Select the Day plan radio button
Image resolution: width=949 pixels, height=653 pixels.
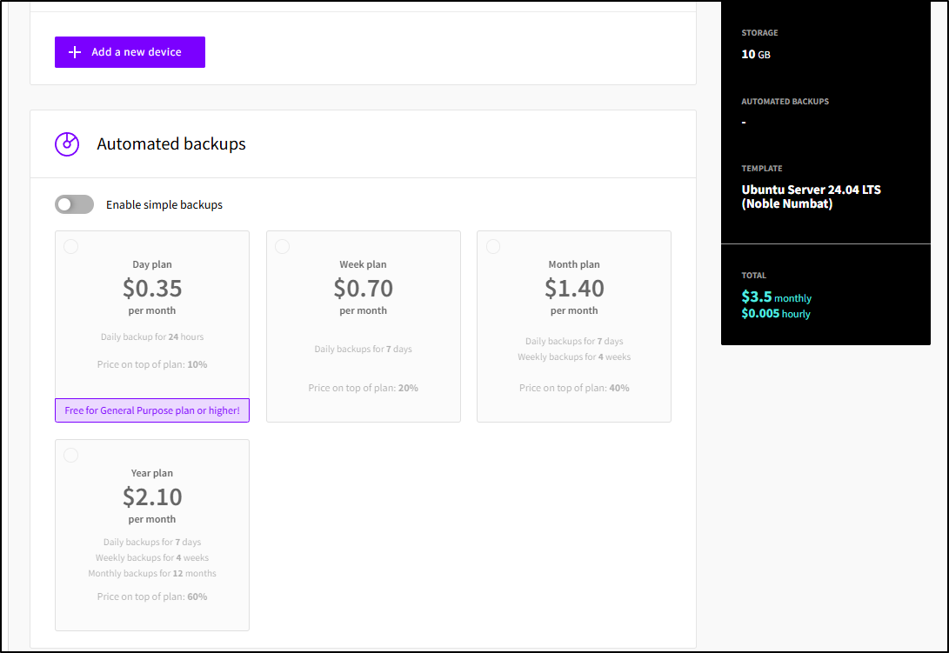(x=71, y=247)
